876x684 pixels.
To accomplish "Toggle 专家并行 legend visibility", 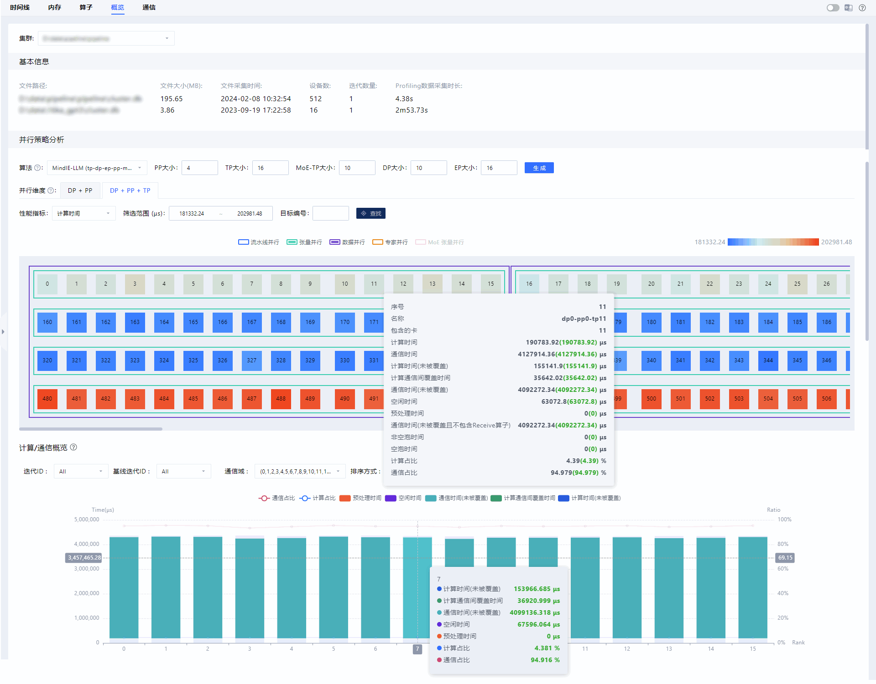I will [390, 242].
